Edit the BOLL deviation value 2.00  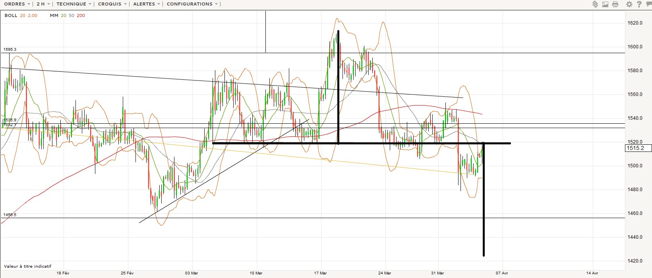[33, 15]
